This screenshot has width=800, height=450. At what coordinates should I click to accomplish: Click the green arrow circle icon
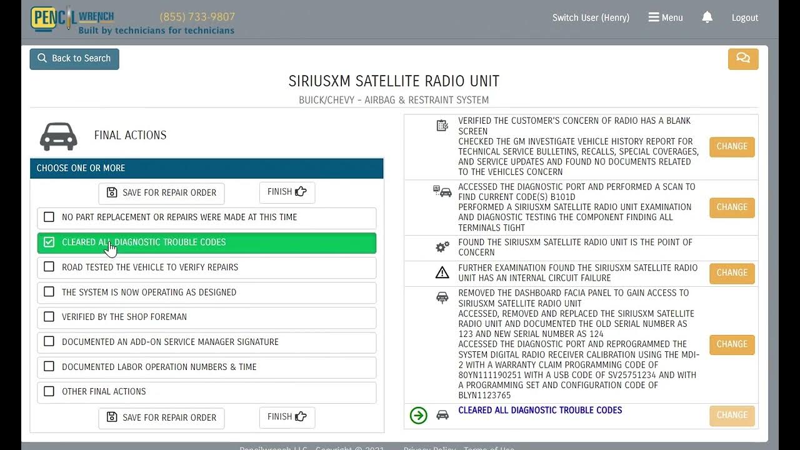pyautogui.click(x=419, y=415)
